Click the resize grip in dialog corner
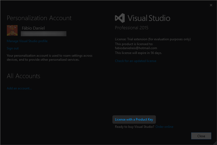The image size is (217, 145). [x=215, y=143]
